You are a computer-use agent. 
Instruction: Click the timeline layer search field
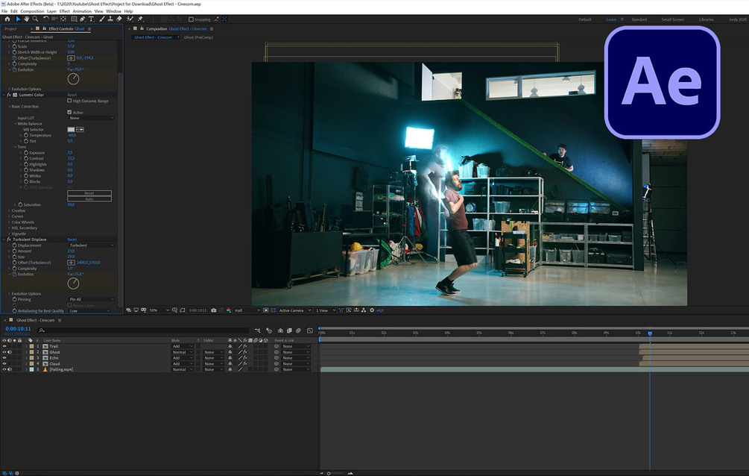tap(143, 331)
